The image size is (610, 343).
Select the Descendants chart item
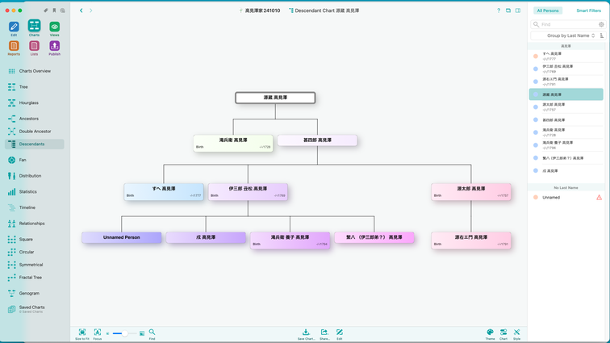(x=34, y=144)
